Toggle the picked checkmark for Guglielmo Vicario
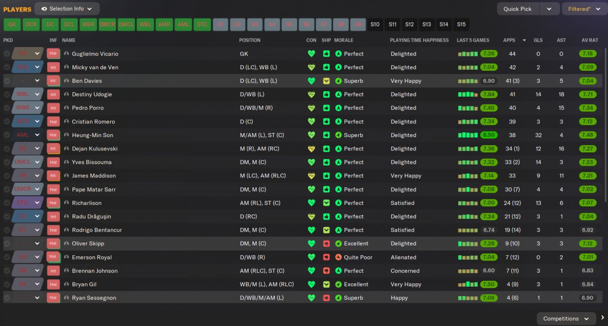The height and width of the screenshot is (326, 608). [x=7, y=54]
